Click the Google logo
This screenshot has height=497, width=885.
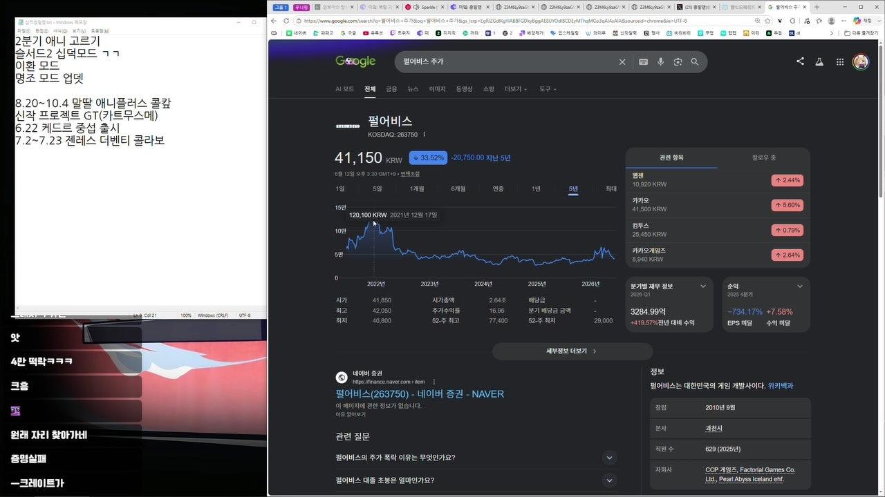pyautogui.click(x=355, y=61)
